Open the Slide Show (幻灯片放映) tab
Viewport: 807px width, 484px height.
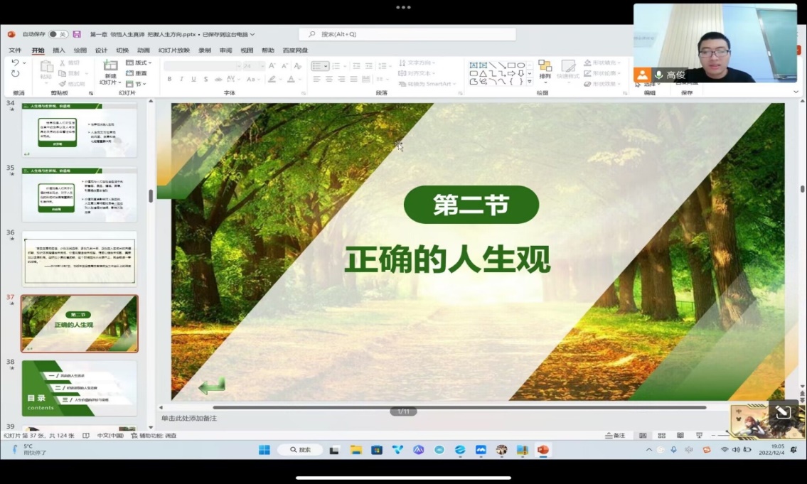(173, 50)
